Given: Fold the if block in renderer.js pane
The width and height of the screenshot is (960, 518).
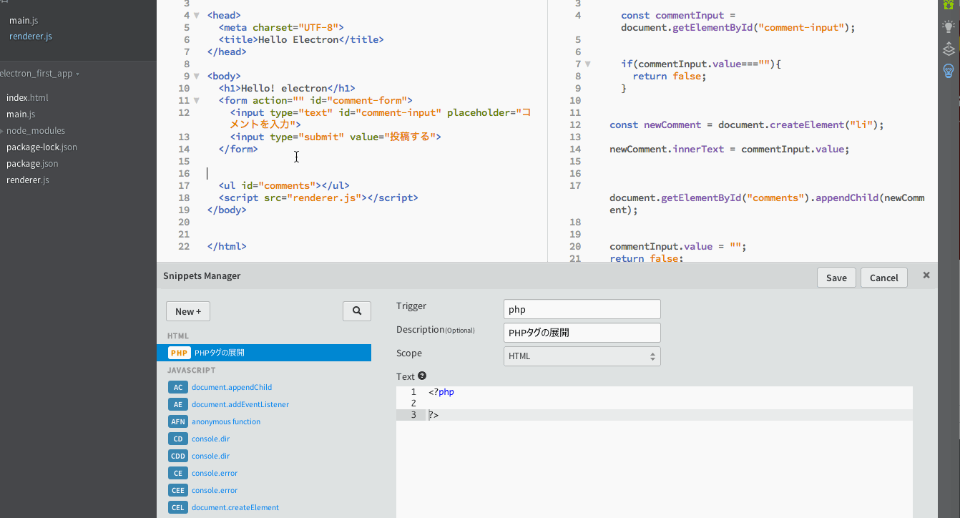Looking at the screenshot, I should 588,64.
